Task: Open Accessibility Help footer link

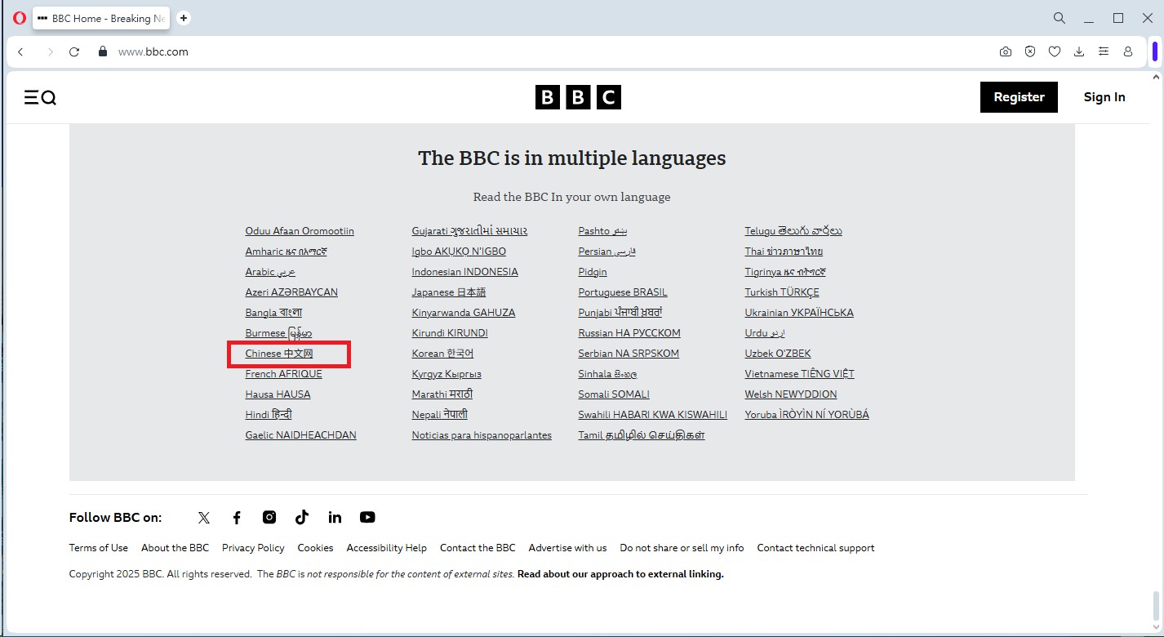Action: pyautogui.click(x=386, y=548)
